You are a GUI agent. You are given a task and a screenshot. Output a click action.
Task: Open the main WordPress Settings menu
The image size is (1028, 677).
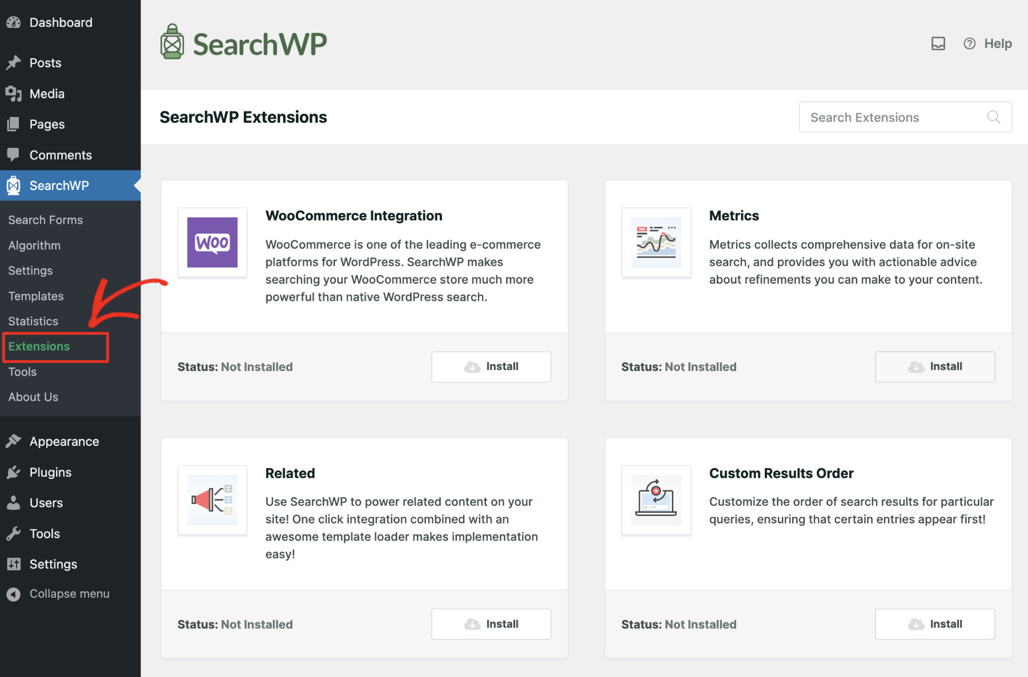(70, 564)
